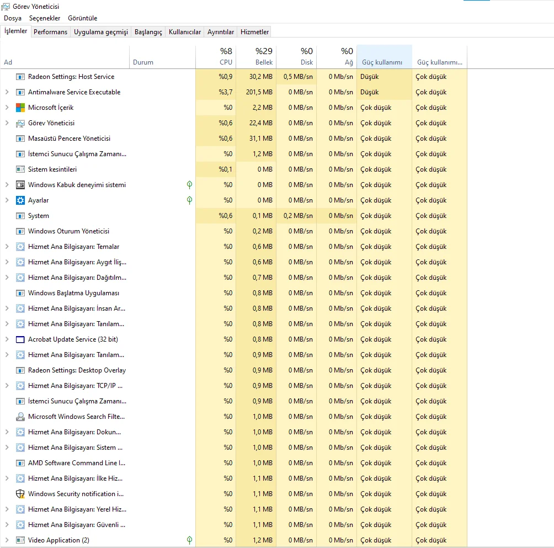Click the 0,5 MB/sn disk value
This screenshot has width=554, height=548.
(x=296, y=77)
